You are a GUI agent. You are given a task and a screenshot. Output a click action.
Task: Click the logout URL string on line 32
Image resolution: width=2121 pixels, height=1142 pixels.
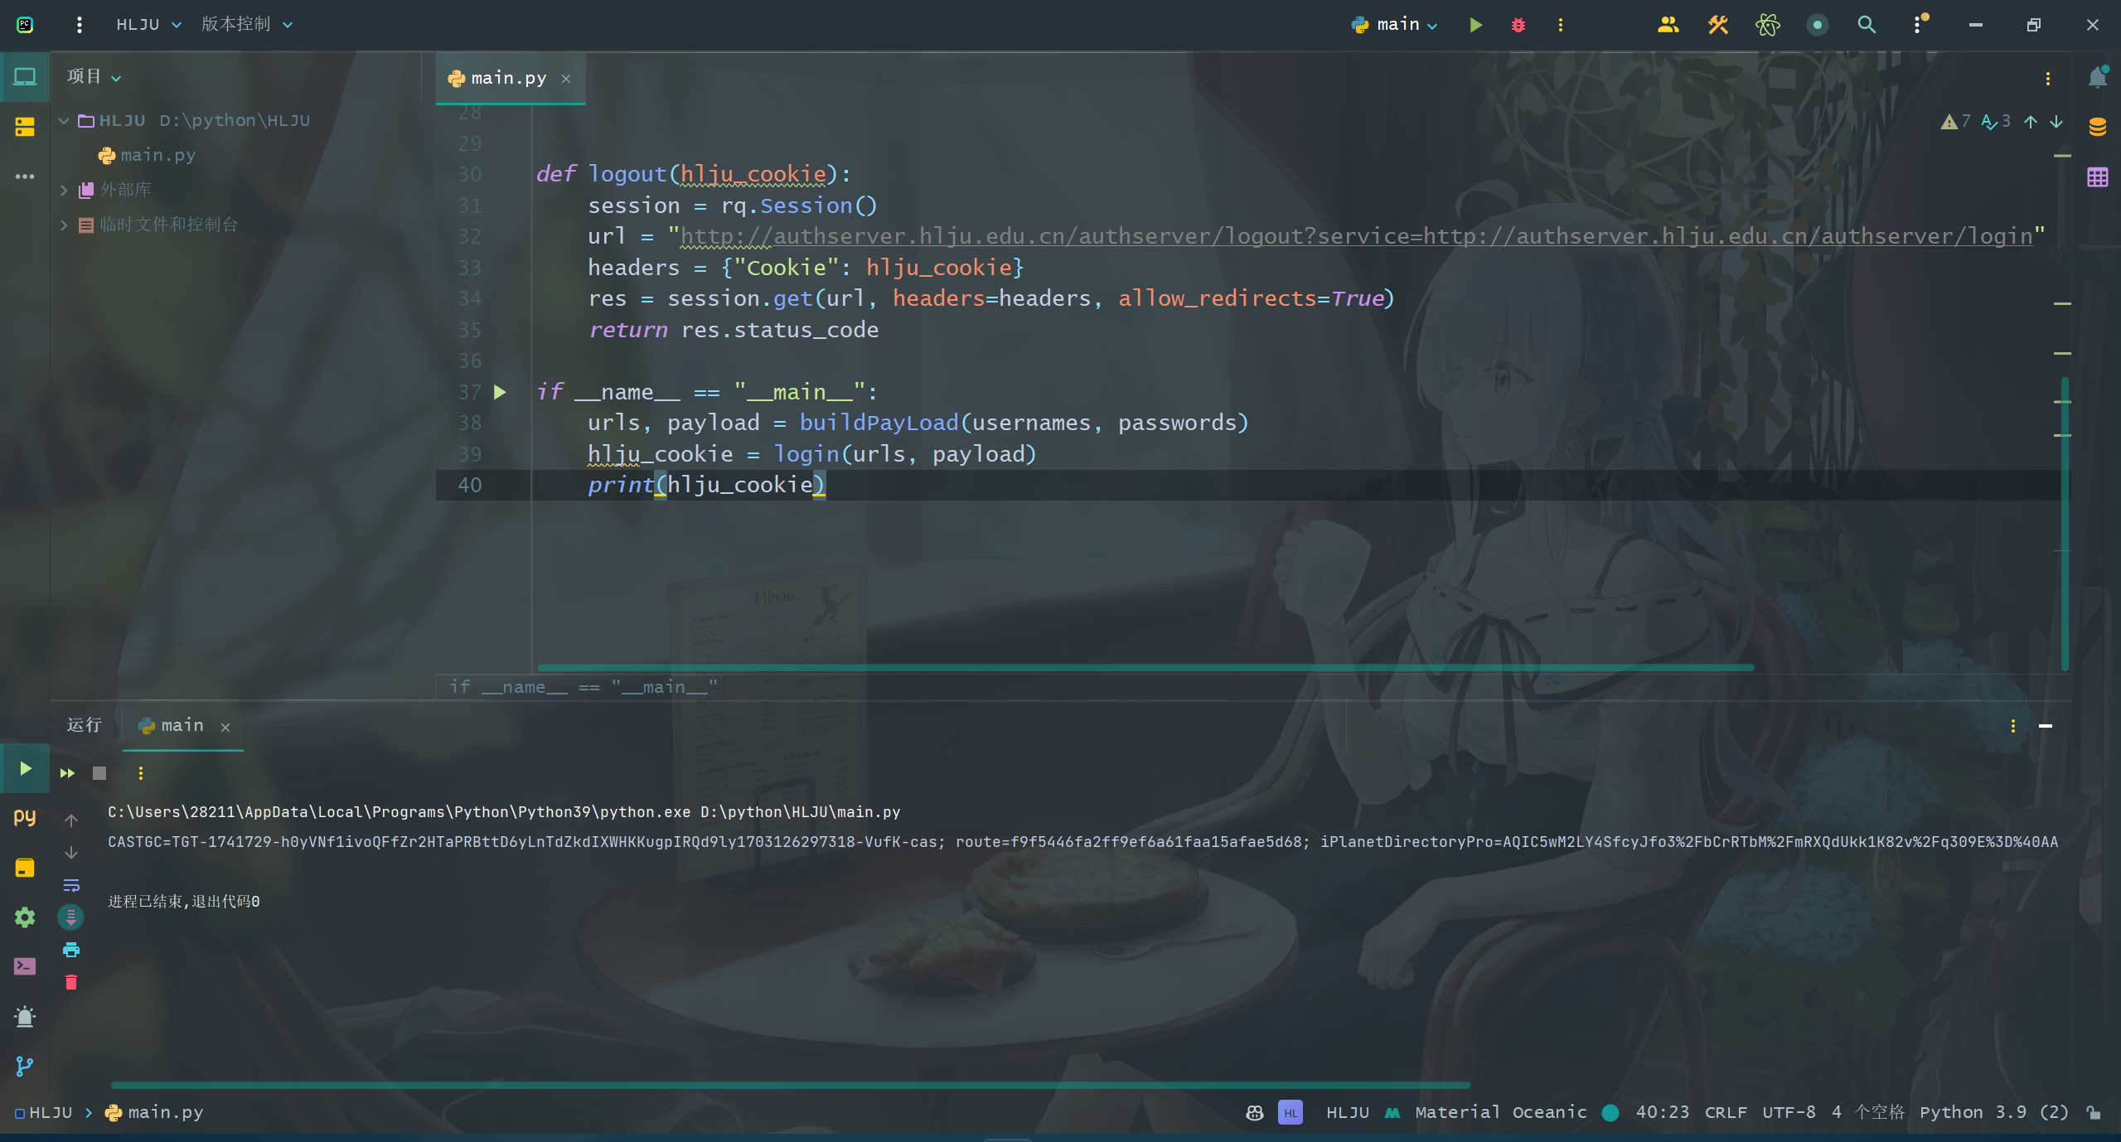1356,236
